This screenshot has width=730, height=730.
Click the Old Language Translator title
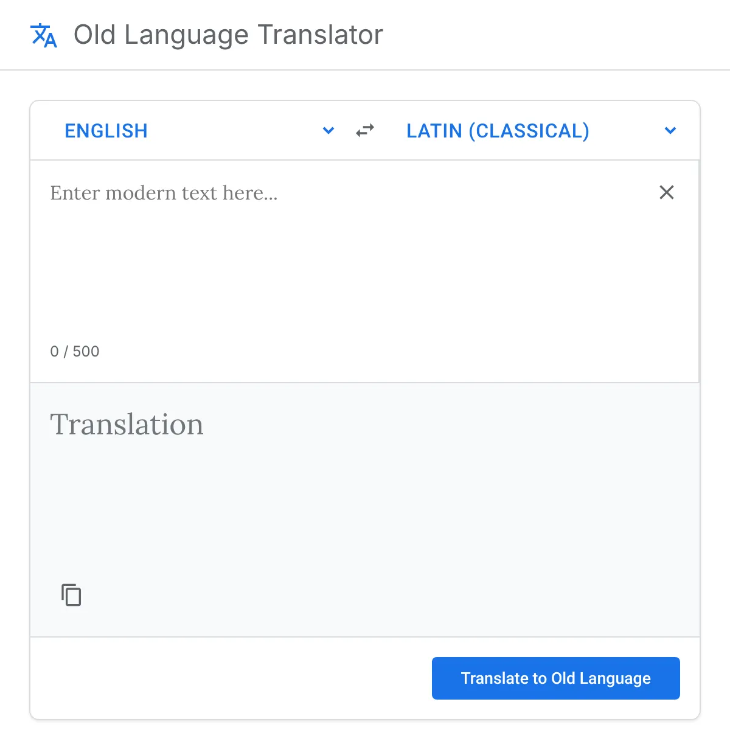pyautogui.click(x=228, y=35)
